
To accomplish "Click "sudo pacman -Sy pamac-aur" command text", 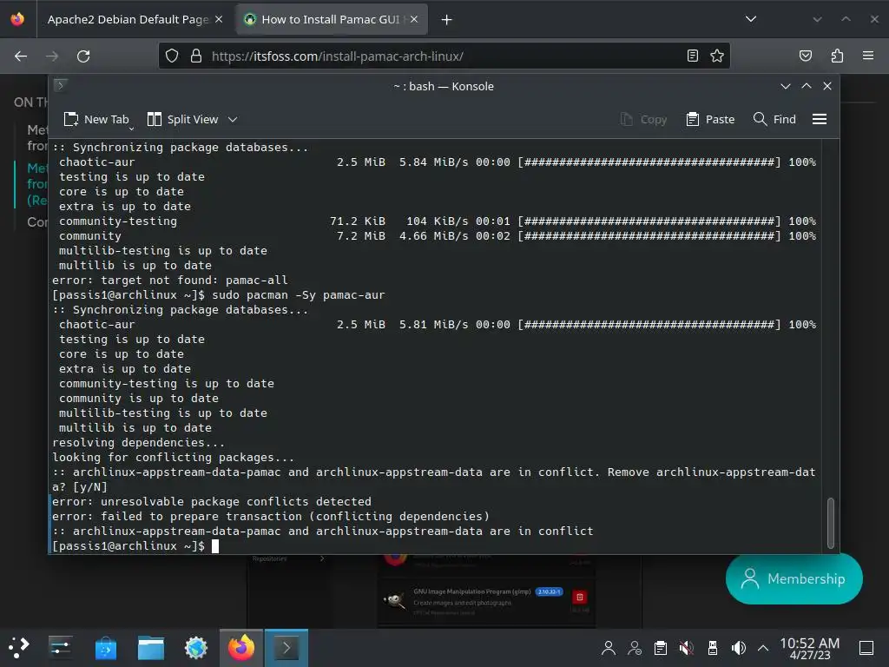I will (299, 294).
